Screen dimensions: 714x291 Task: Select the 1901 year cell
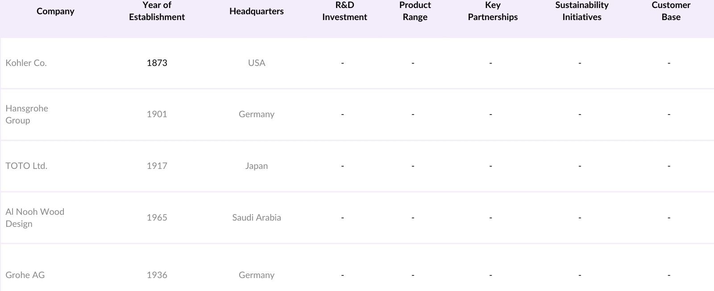point(157,114)
